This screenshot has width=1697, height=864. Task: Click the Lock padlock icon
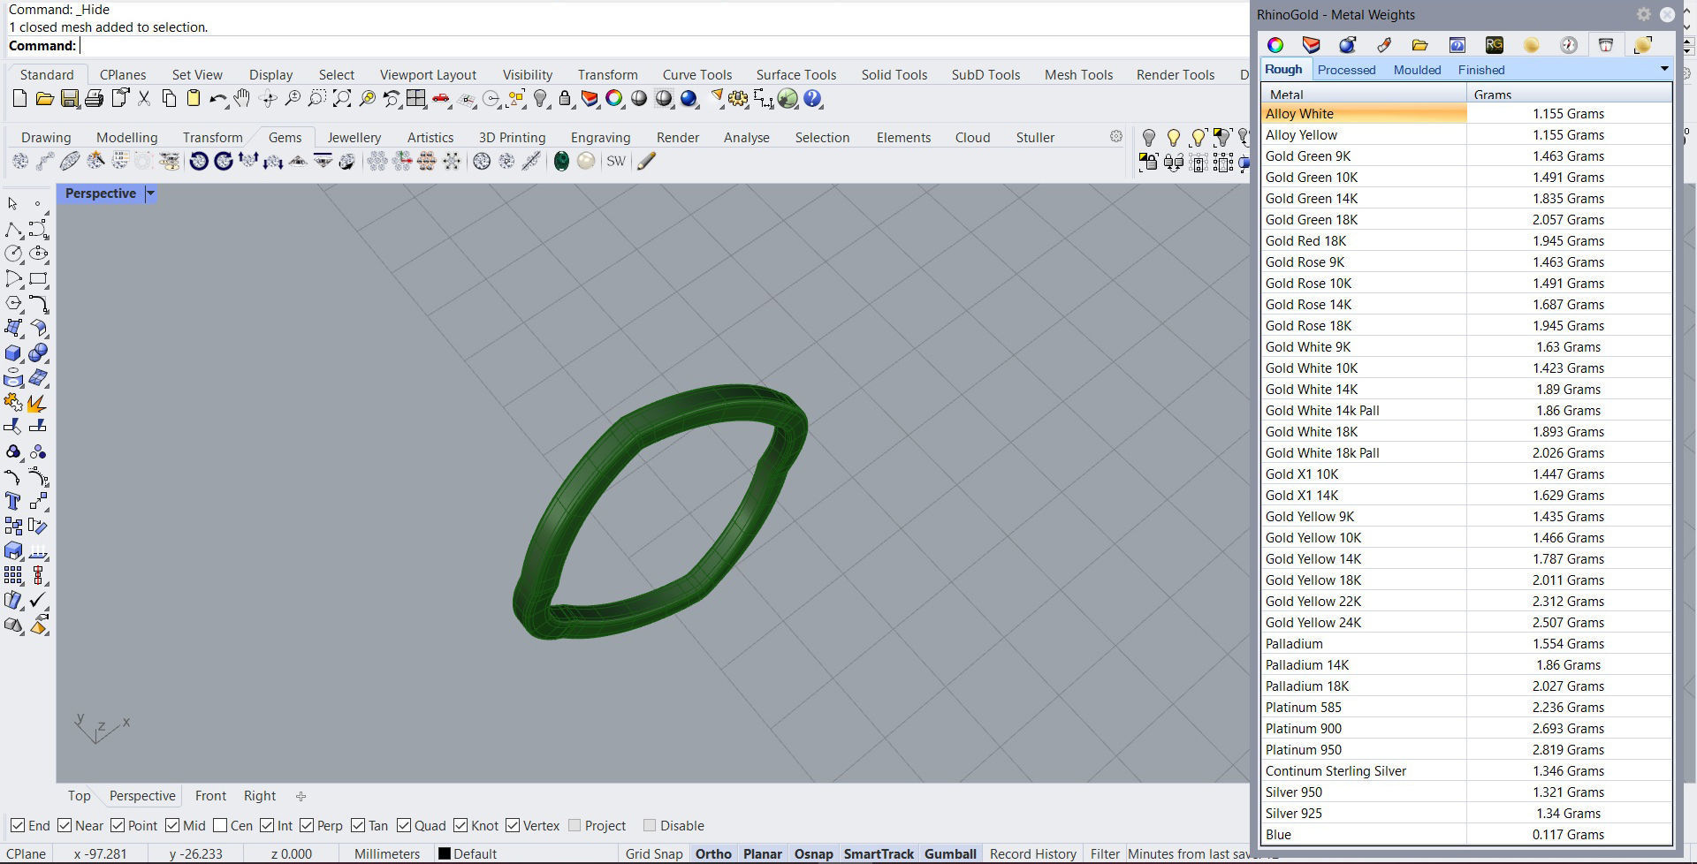(565, 99)
